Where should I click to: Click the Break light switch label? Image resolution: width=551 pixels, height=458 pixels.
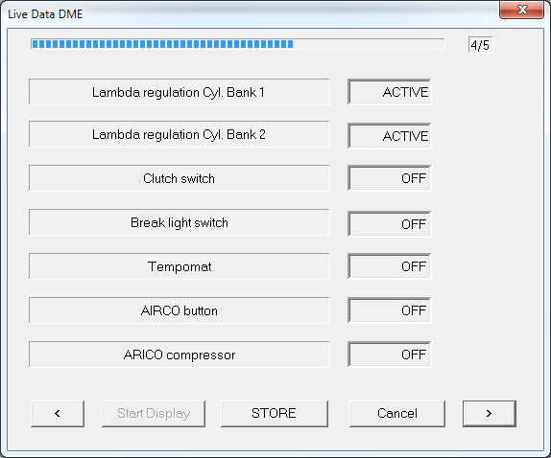pyautogui.click(x=180, y=222)
